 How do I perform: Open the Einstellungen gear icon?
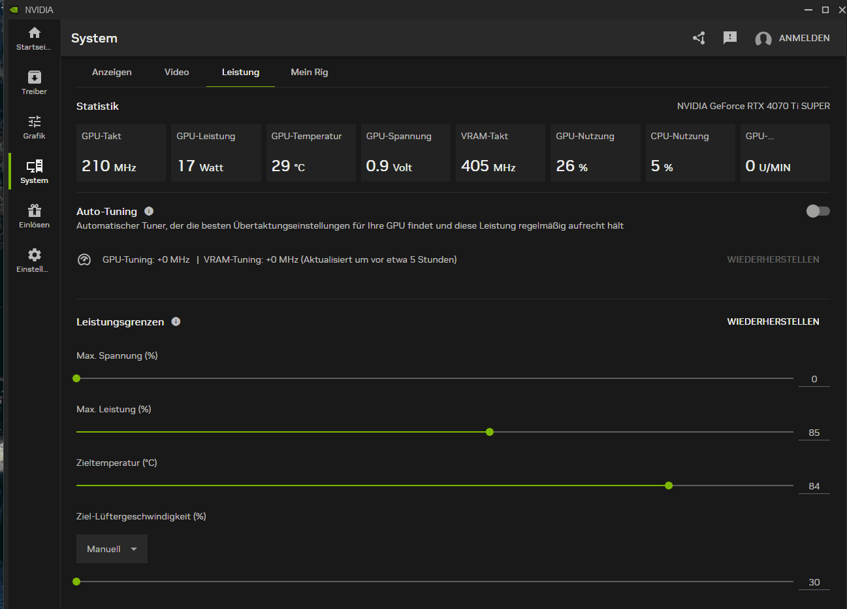click(x=35, y=255)
